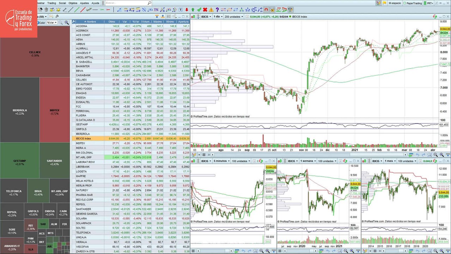Select the purple question mark tool

coord(217,10)
